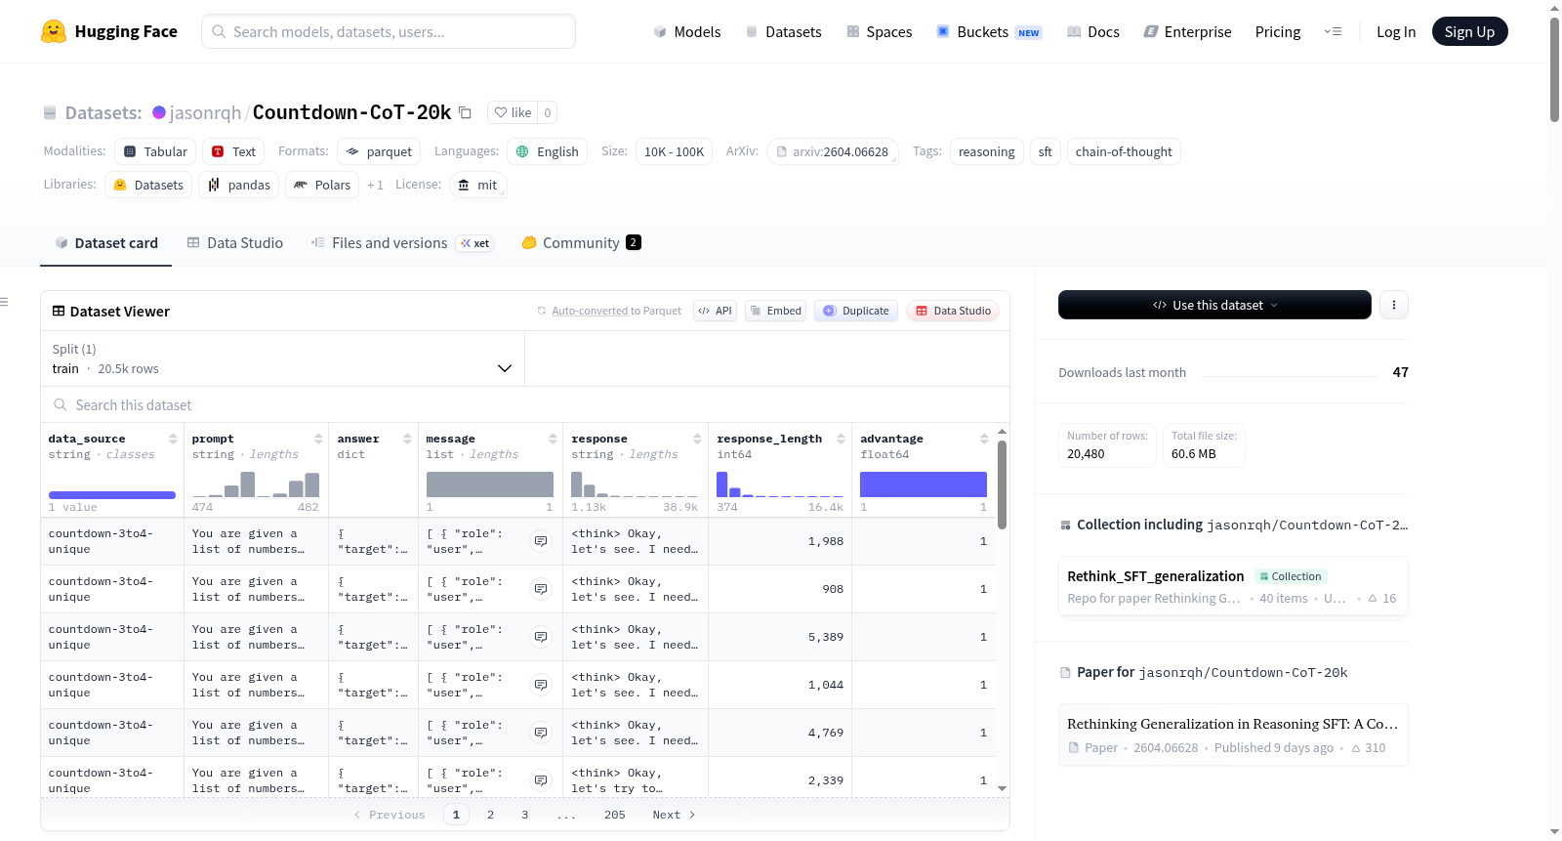Open Buckets page

click(989, 32)
